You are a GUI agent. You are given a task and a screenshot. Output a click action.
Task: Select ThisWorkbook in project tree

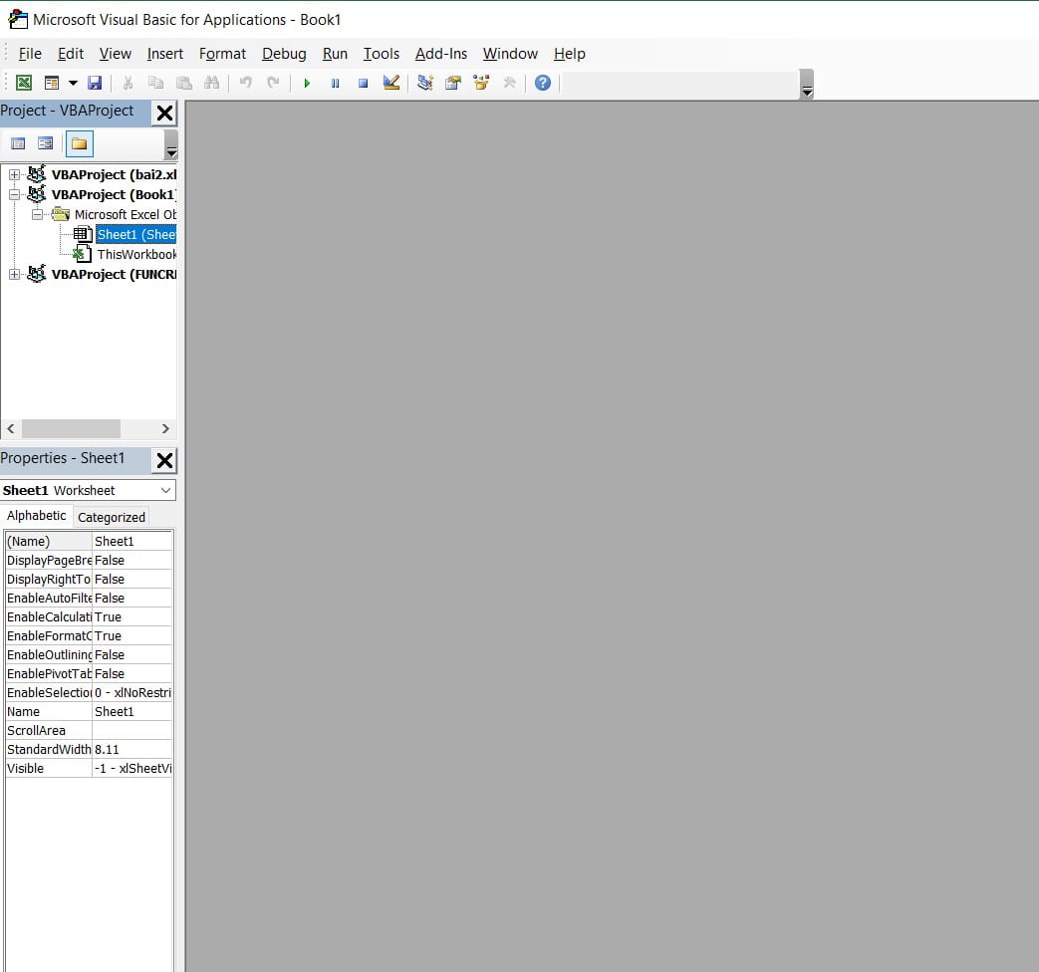[x=135, y=255]
